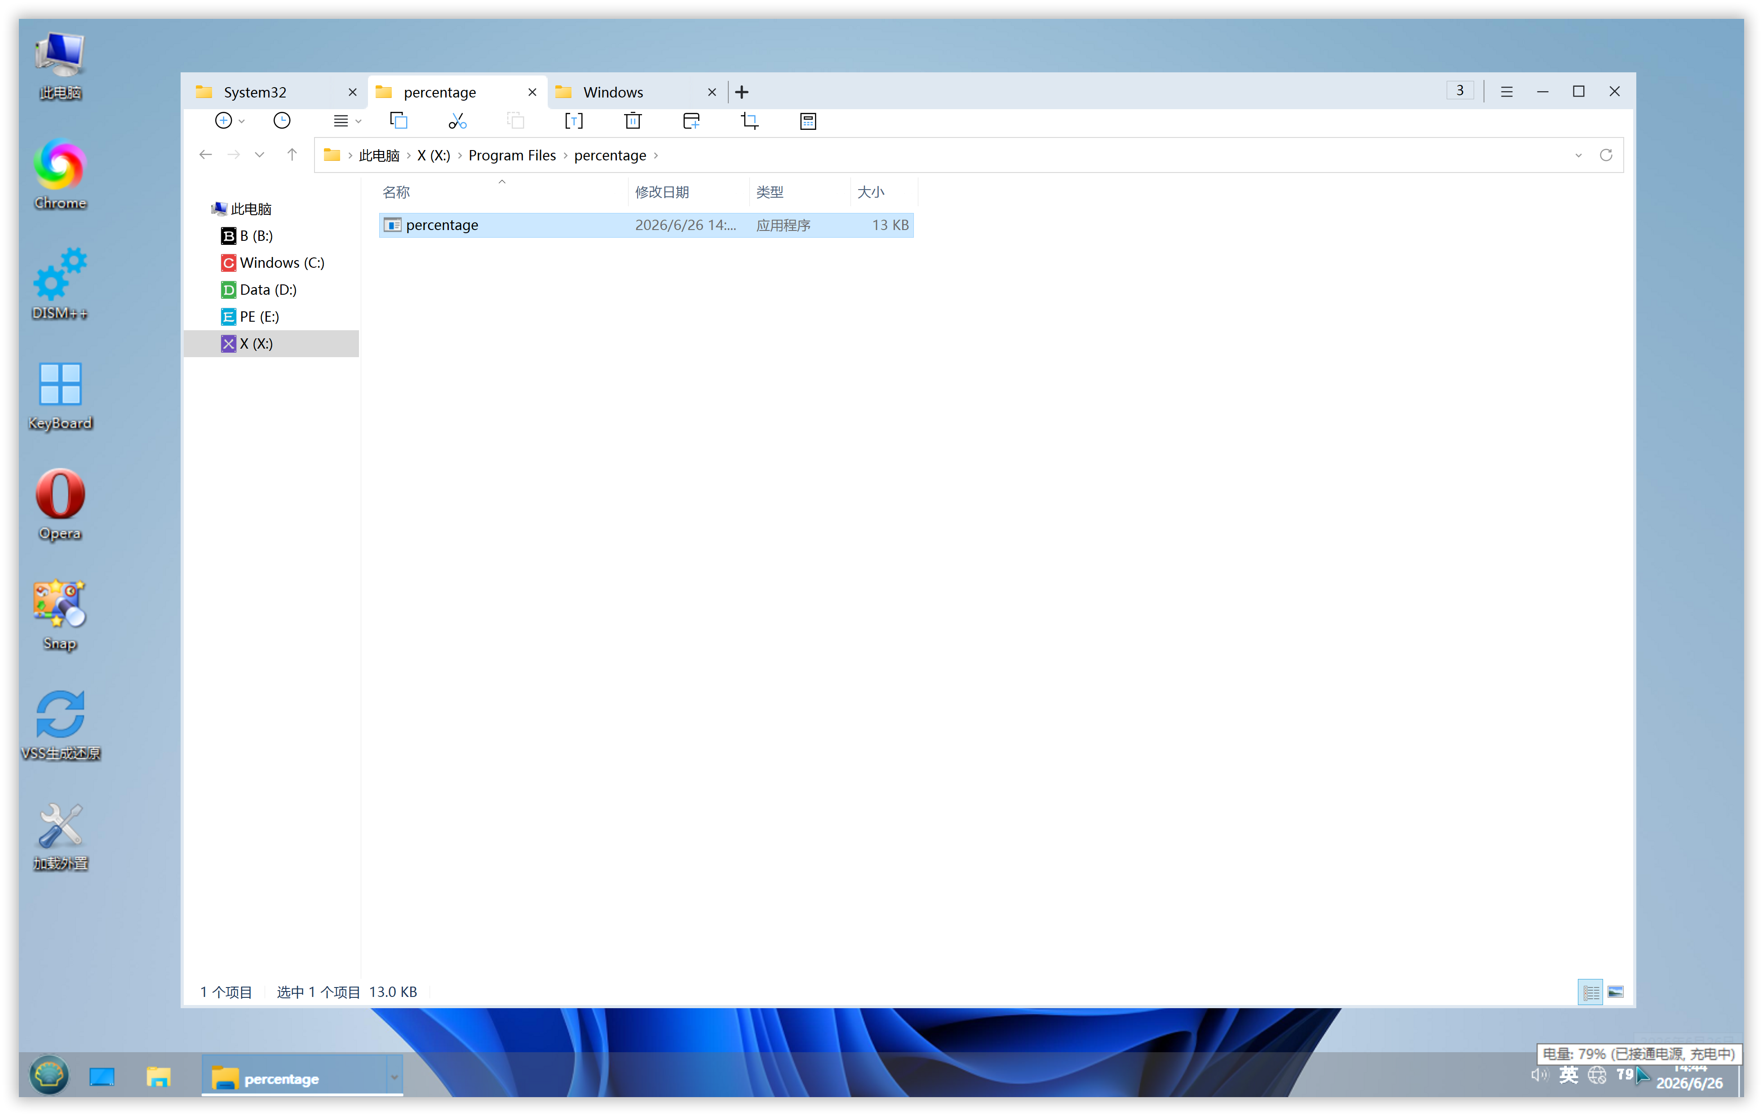Open the hamburger menu in title bar
Viewport: 1763px width, 1116px height.
coord(1506,92)
